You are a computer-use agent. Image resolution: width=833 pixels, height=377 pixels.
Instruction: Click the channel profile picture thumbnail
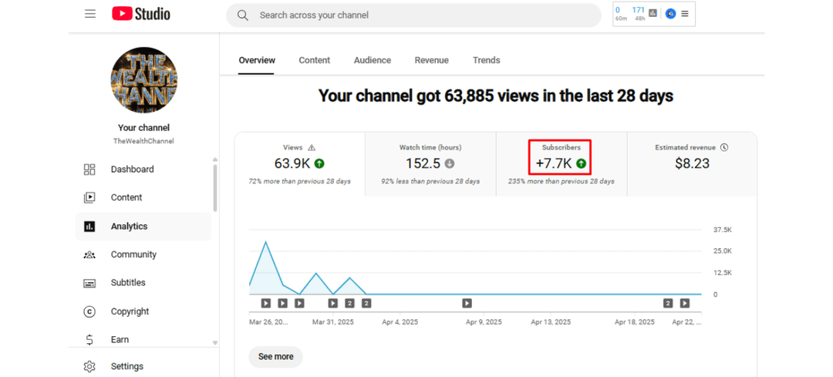point(144,80)
